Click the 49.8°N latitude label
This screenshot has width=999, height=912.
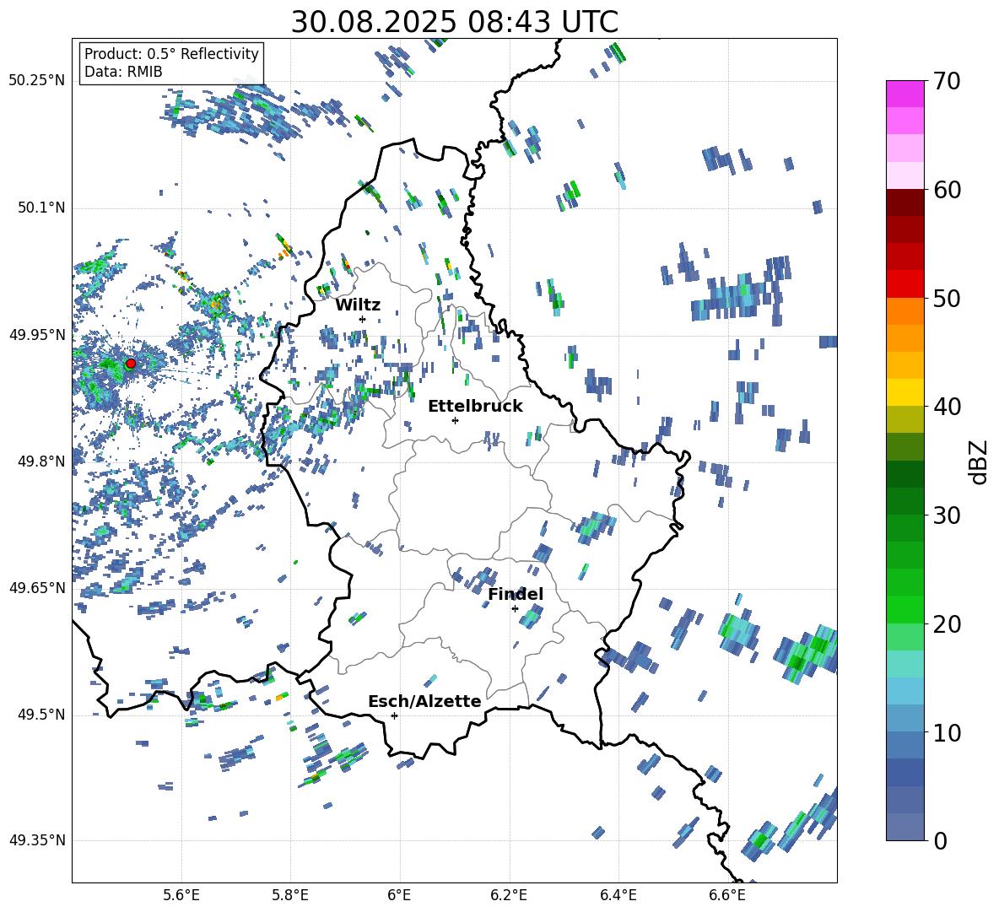click(x=40, y=461)
